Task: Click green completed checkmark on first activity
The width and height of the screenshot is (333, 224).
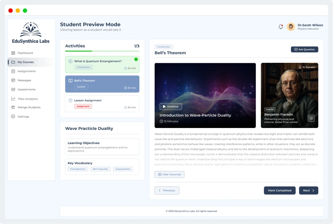Action: coord(136,59)
